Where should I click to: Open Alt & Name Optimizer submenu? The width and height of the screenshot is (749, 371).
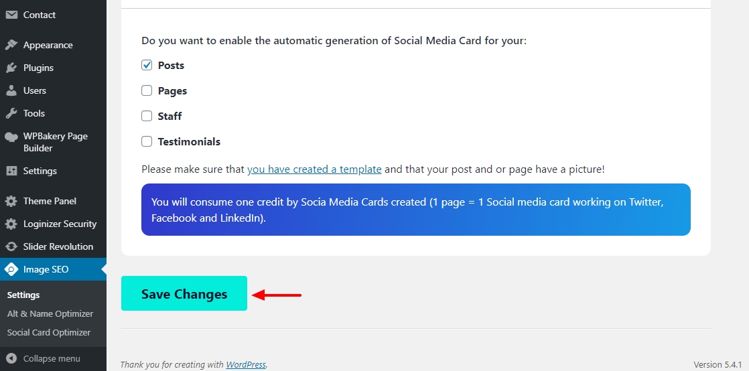[50, 313]
